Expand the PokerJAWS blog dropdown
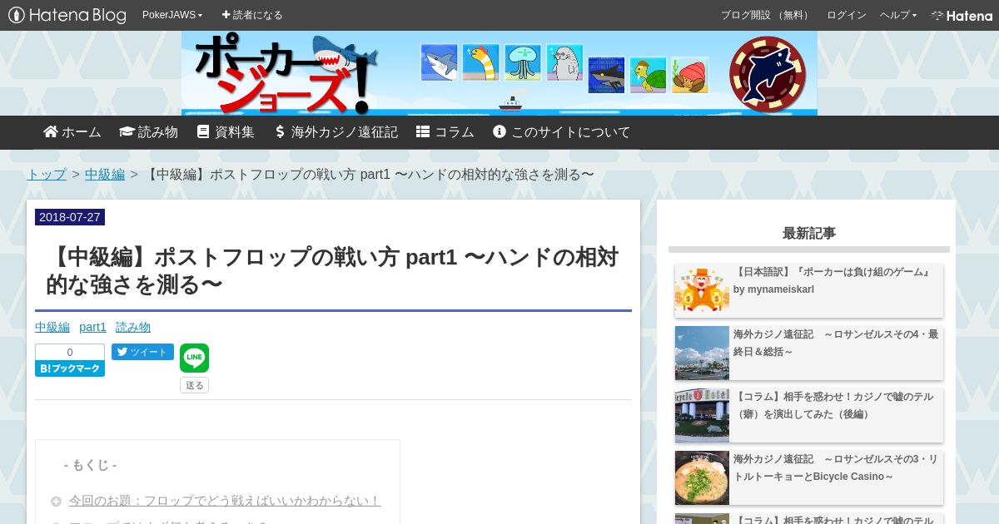The width and height of the screenshot is (999, 524). 172,15
